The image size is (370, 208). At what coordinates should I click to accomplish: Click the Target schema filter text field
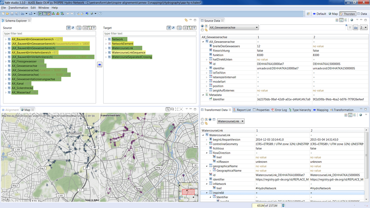[x=150, y=33]
